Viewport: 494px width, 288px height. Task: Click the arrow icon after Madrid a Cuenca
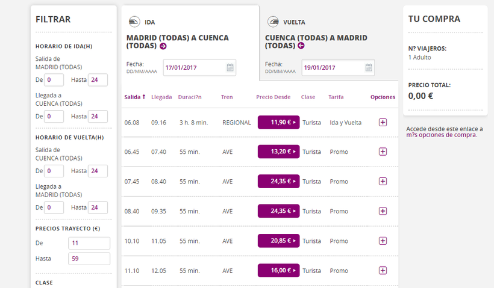tap(163, 46)
